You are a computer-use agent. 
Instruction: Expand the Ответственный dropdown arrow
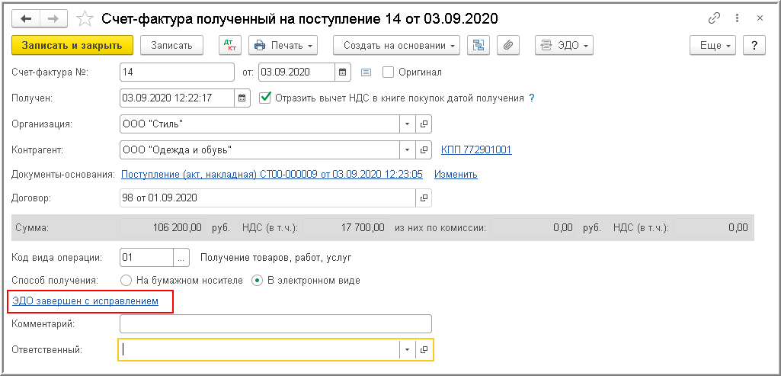(407, 349)
